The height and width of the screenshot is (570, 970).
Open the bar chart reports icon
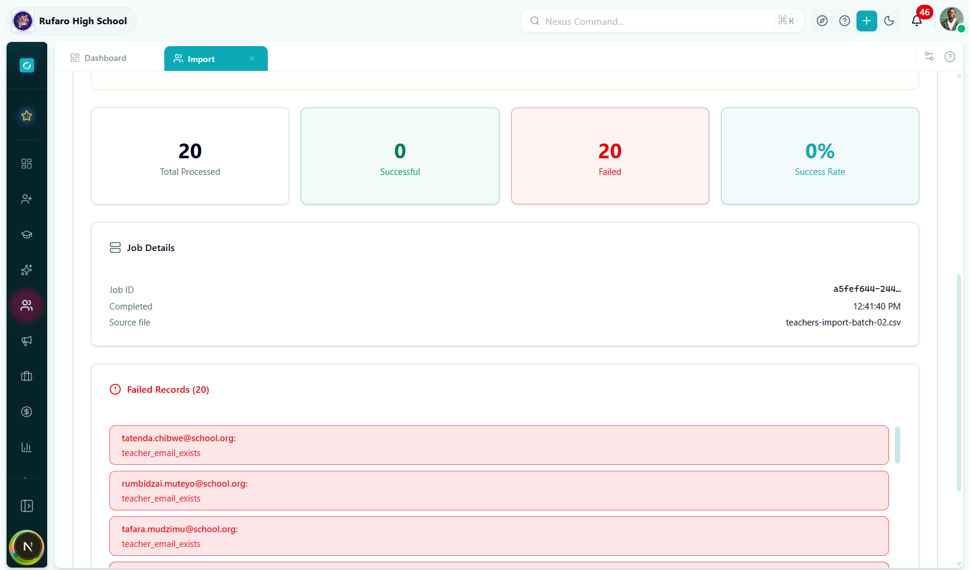[27, 447]
